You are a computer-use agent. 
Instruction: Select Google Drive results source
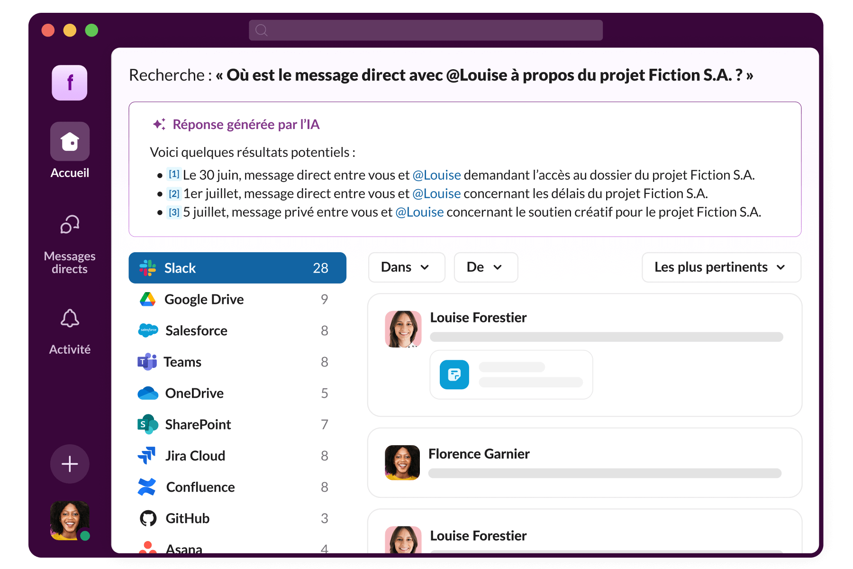[x=237, y=299]
